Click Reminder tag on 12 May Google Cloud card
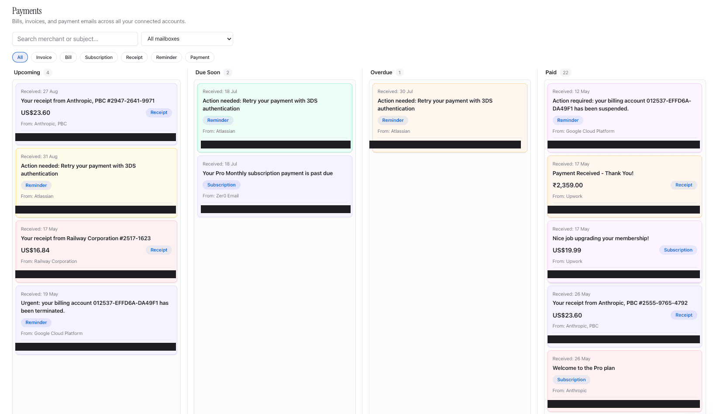 click(x=568, y=120)
